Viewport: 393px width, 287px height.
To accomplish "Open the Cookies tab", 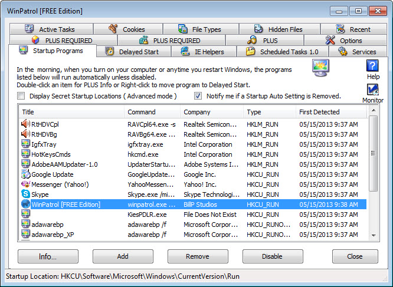I will (x=128, y=29).
